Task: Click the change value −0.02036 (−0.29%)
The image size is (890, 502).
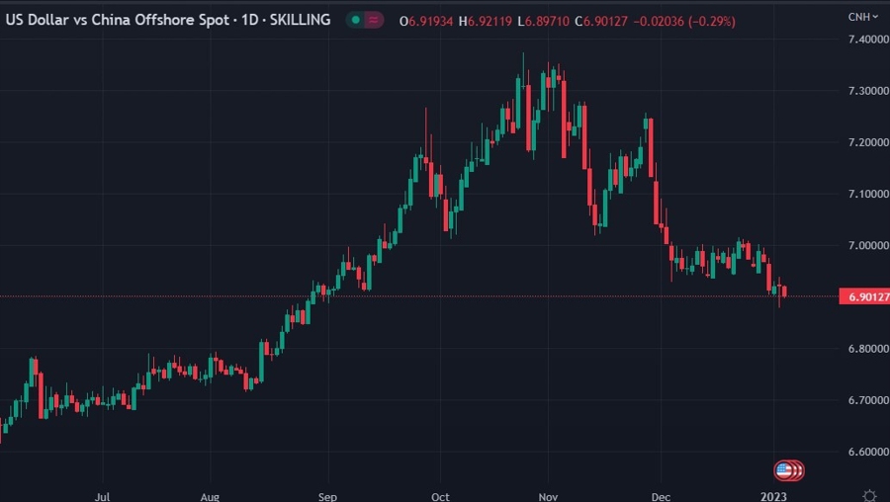Action: [x=684, y=22]
